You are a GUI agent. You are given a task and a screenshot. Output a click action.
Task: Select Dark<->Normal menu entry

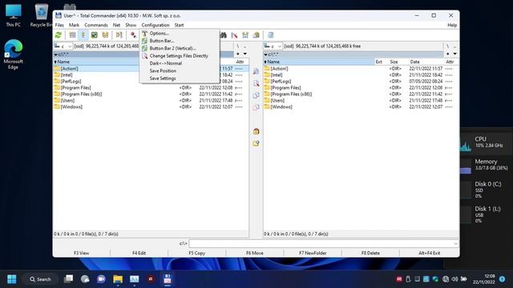point(180,63)
